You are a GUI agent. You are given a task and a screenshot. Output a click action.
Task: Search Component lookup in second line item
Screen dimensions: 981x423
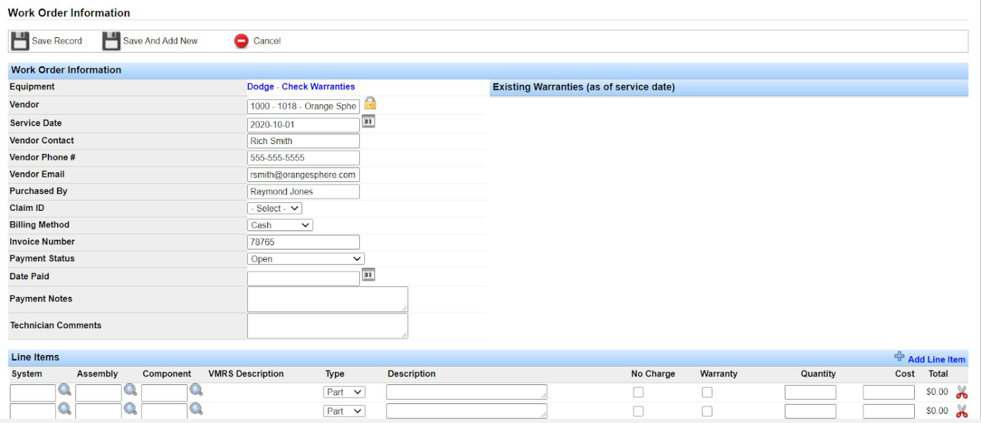(196, 409)
